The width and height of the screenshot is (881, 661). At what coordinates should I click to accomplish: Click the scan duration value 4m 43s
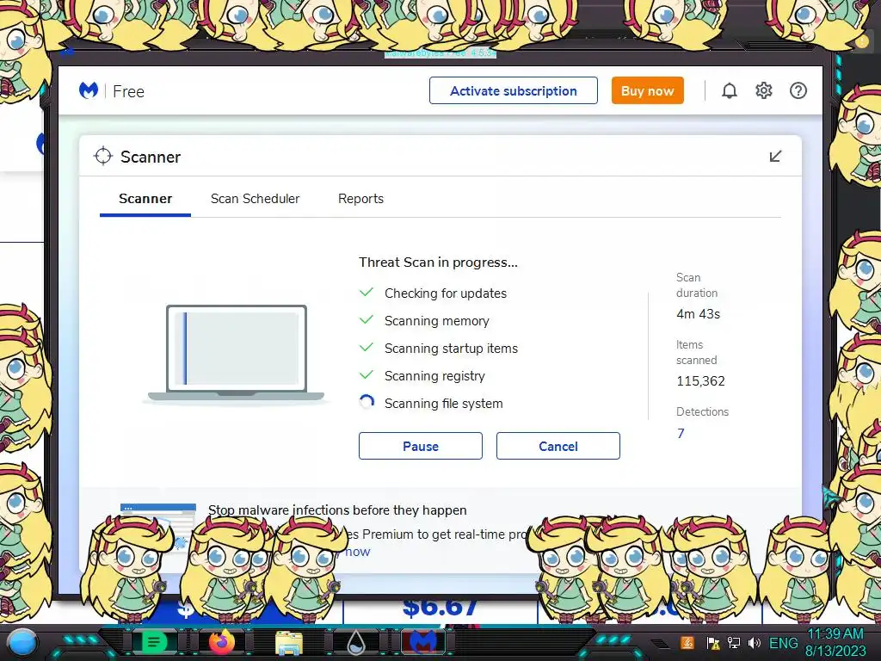[698, 314]
